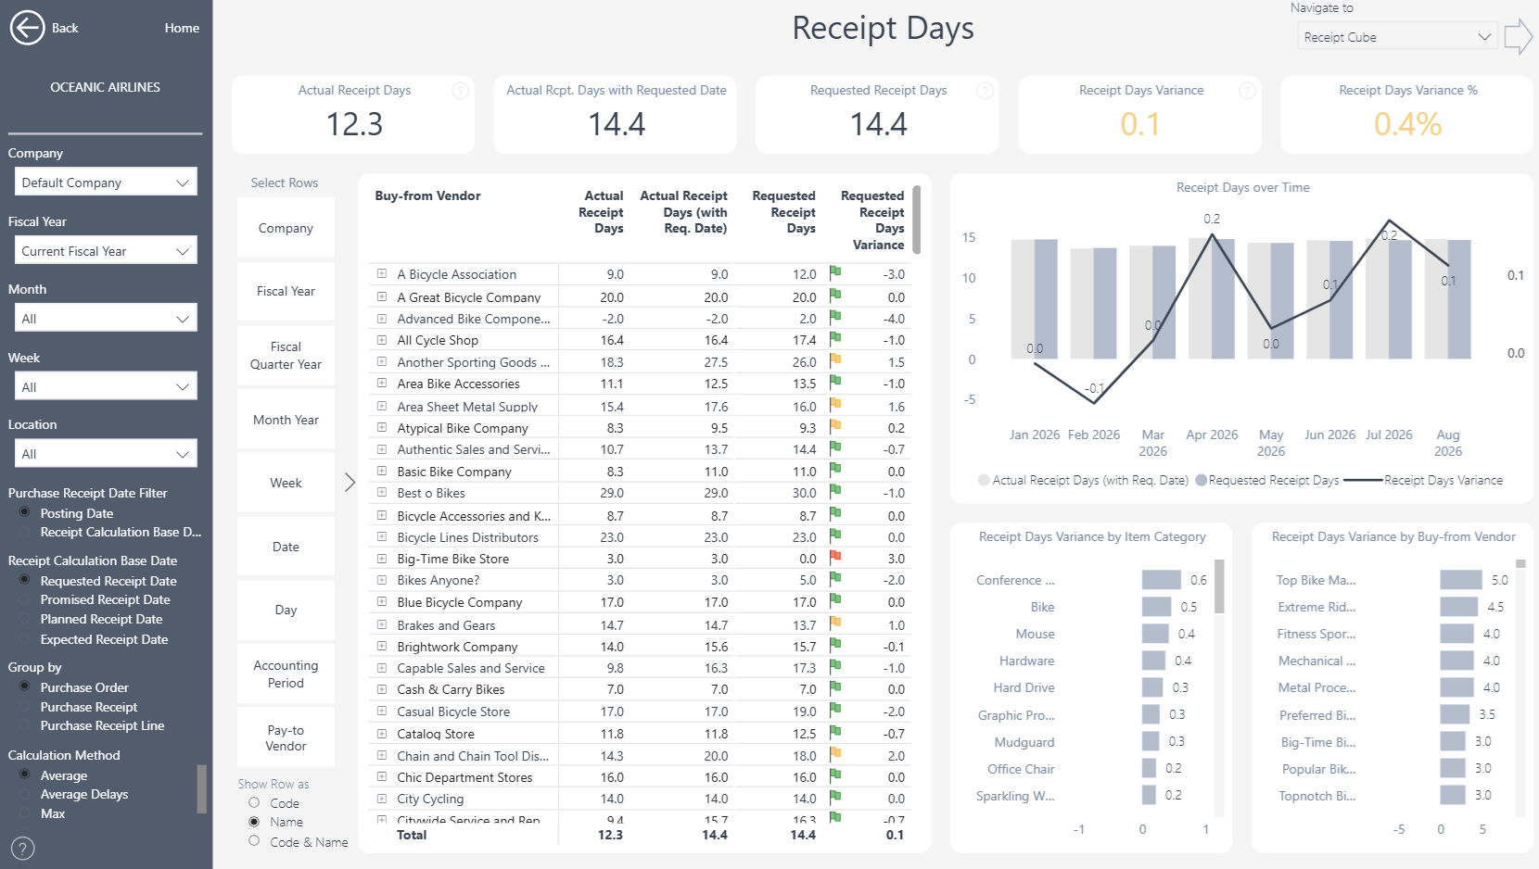The height and width of the screenshot is (869, 1539).
Task: Click the info icon on Actual Receipt Days card
Action: click(460, 91)
